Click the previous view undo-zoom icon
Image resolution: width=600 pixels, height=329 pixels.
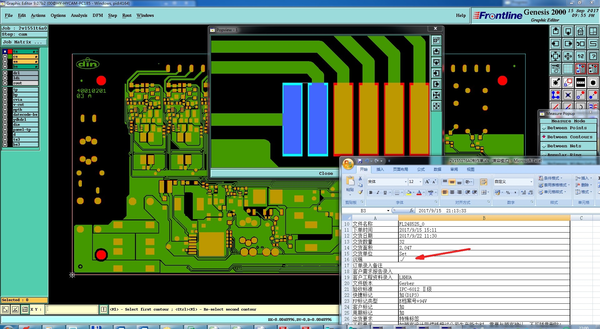click(x=581, y=44)
